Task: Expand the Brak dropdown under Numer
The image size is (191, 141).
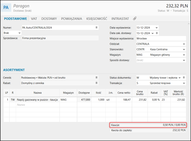Action: click(x=12, y=33)
